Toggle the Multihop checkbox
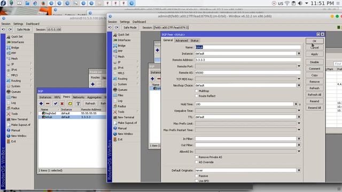Image resolution: width=342 pixels, height=192 pixels. [x=197, y=91]
